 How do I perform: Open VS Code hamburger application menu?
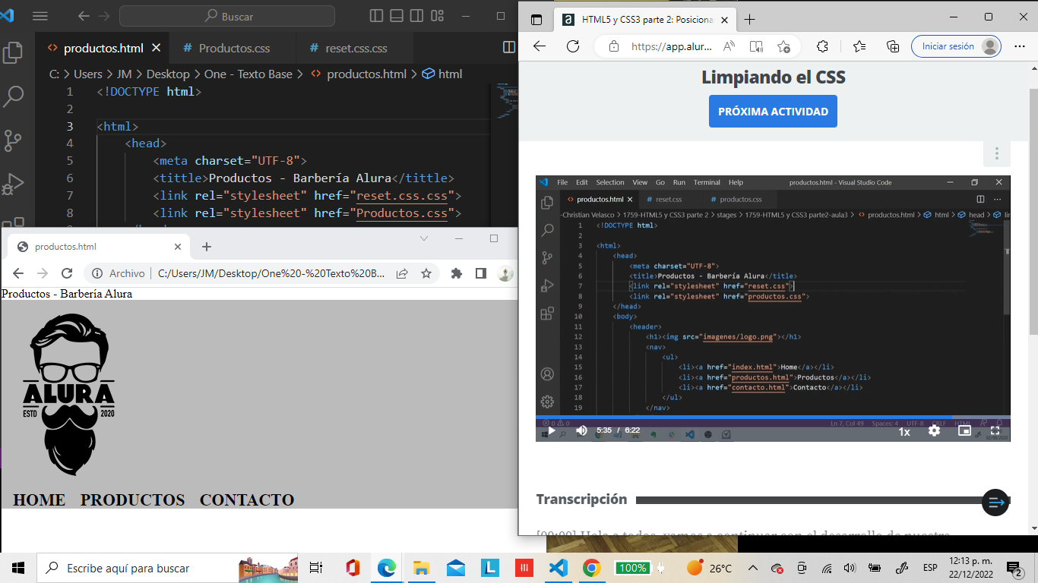[x=40, y=16]
